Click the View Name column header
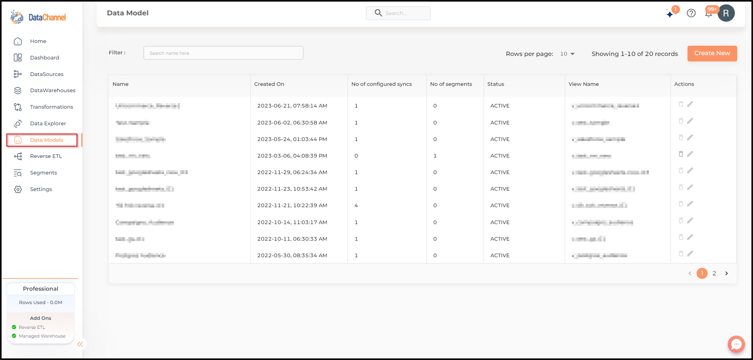The width and height of the screenshot is (753, 360). pyautogui.click(x=584, y=84)
